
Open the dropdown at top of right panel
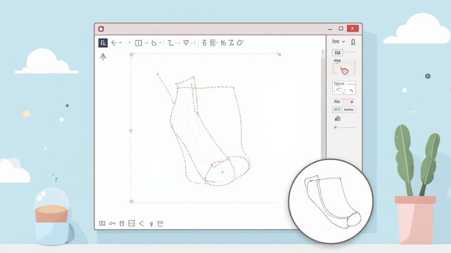339,41
